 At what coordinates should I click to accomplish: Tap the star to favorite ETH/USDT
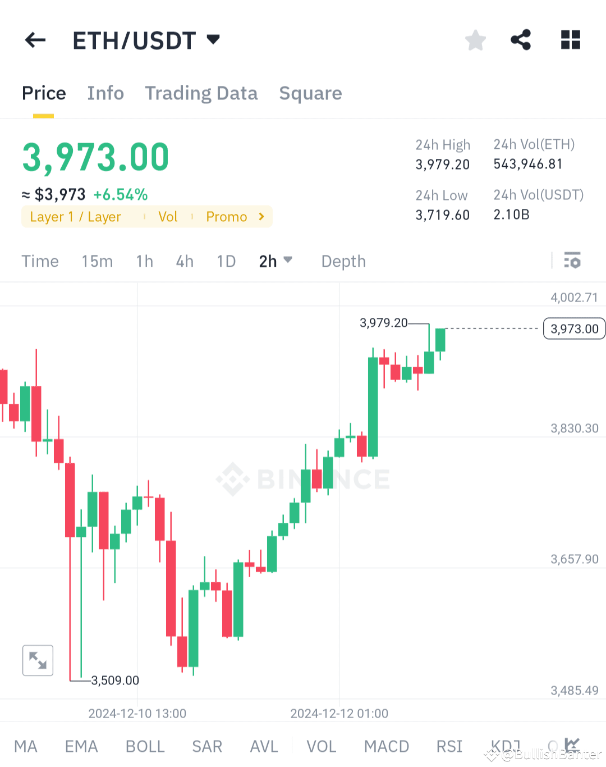(x=475, y=40)
